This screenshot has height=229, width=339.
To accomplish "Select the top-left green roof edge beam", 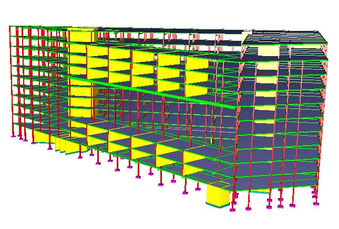I will click(x=38, y=27).
